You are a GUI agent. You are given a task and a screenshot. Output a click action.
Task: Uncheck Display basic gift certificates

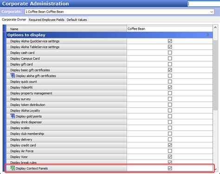[x=170, y=70]
